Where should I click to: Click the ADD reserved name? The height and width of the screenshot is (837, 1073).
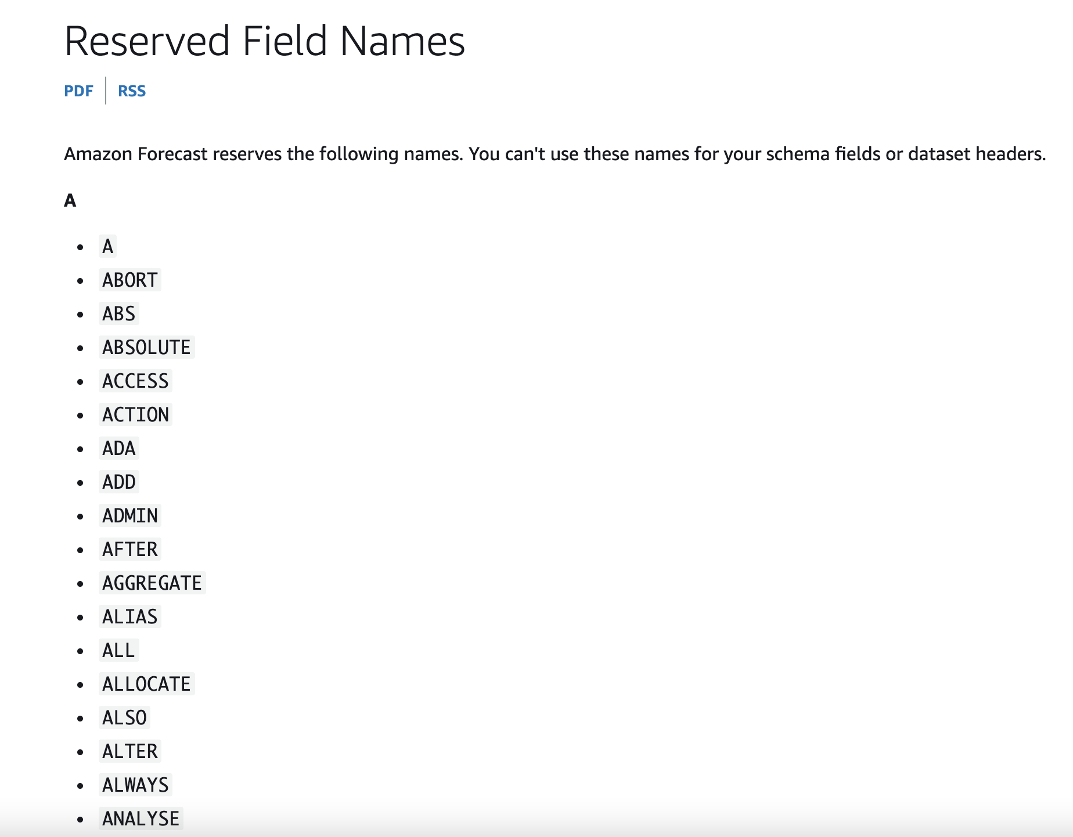[x=118, y=482]
